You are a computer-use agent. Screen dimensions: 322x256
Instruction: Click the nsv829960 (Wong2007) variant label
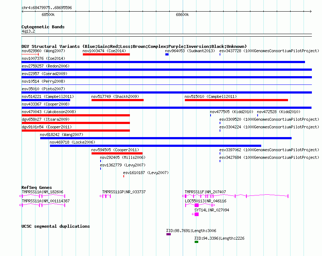click(43, 51)
